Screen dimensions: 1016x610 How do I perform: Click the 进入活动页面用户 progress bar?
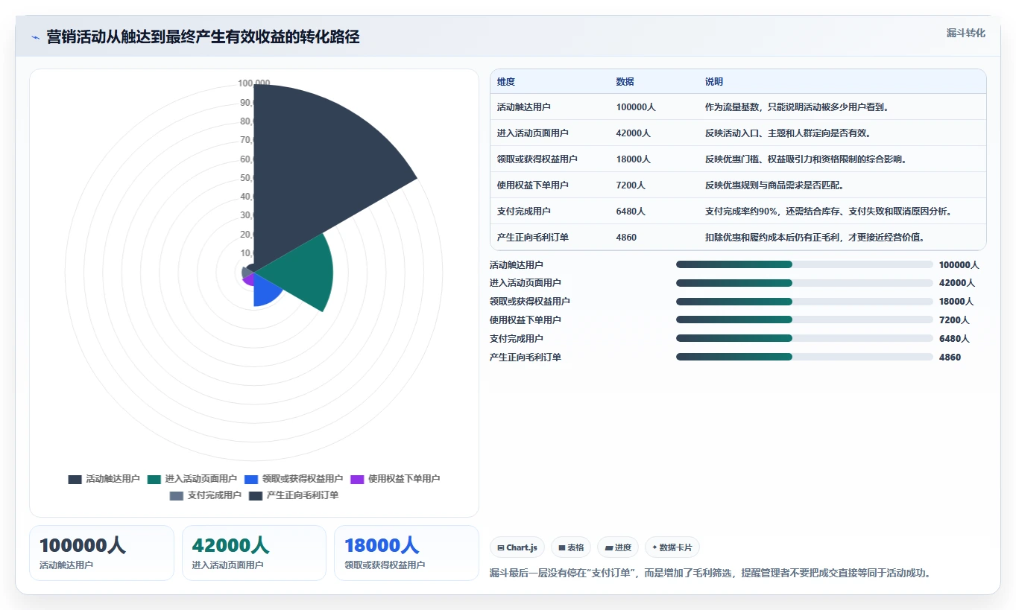tap(804, 283)
